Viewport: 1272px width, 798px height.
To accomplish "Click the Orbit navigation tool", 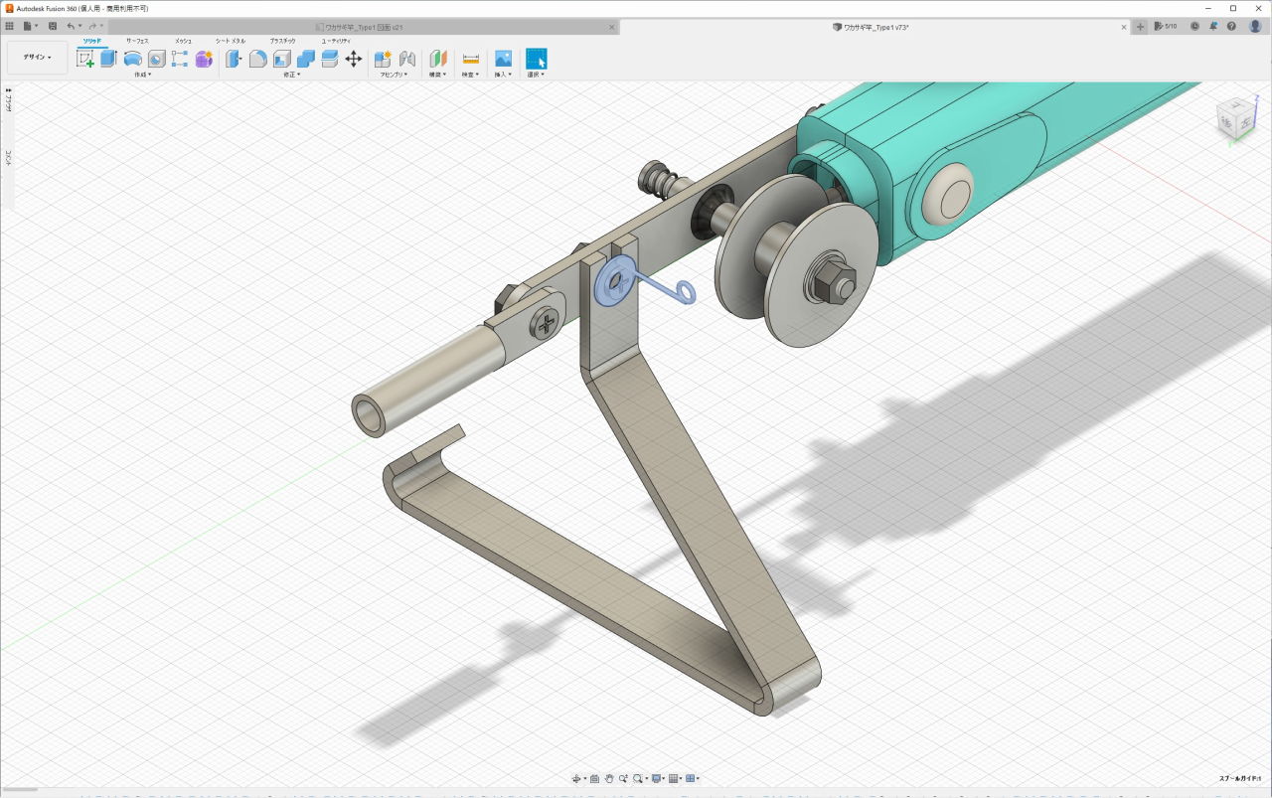I will coord(578,779).
